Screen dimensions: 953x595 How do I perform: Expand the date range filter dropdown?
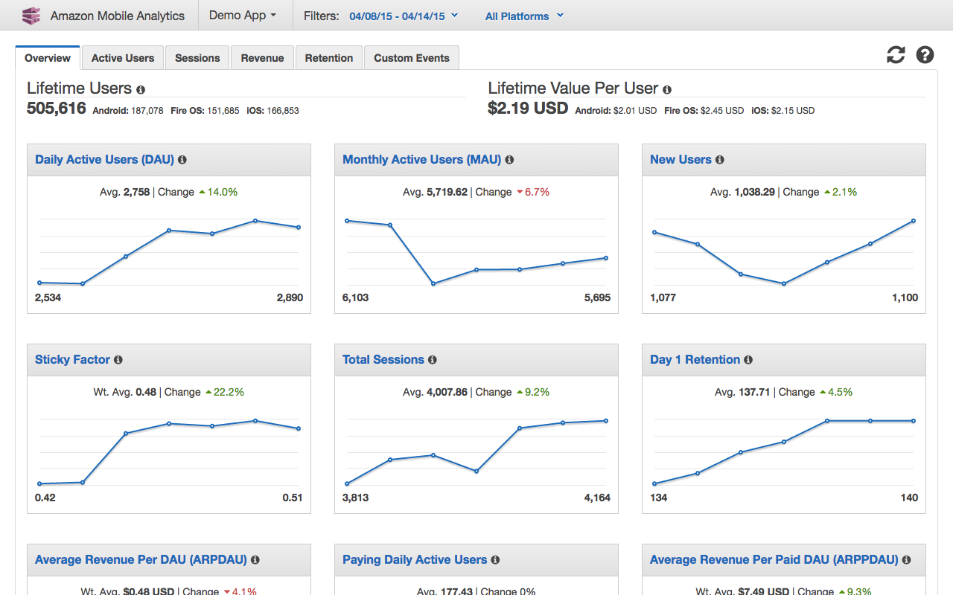click(404, 16)
